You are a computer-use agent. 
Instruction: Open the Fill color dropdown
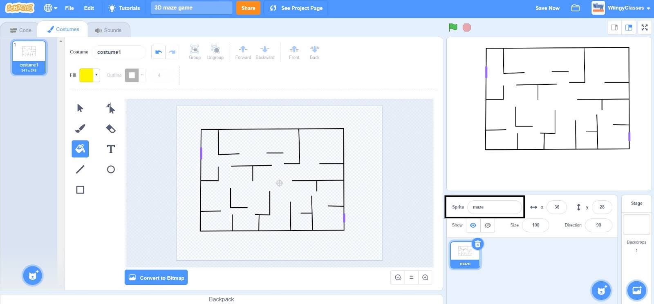point(96,75)
